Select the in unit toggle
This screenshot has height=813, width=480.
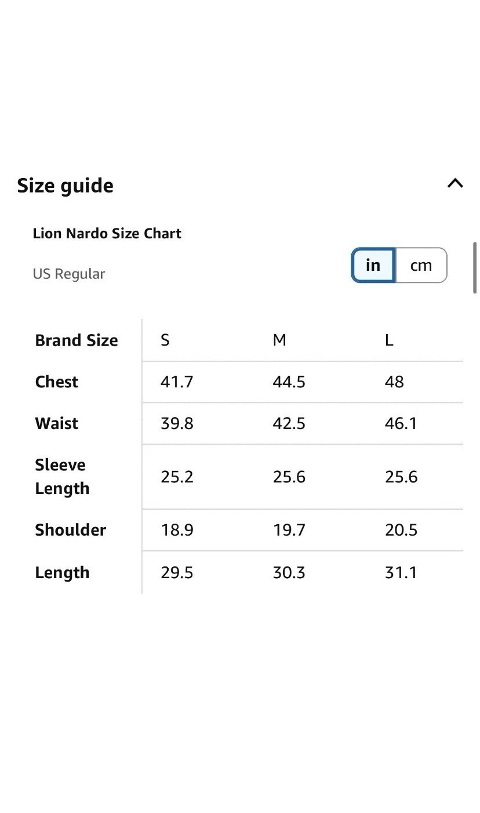[373, 266]
